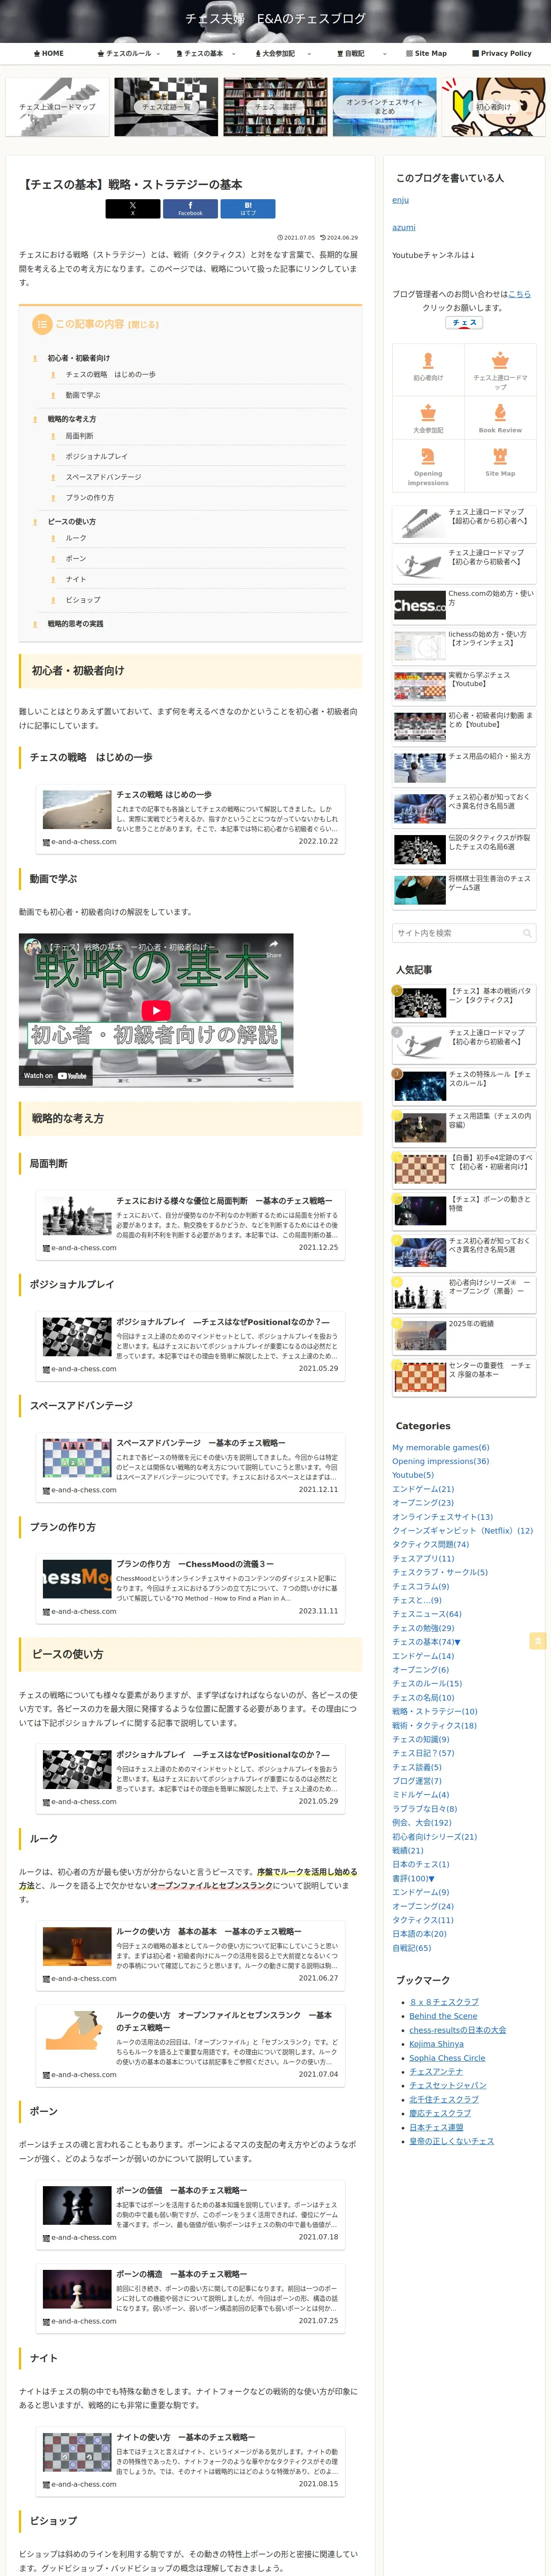This screenshot has width=551, height=2576.
Task: Share the article on X
Action: (132, 208)
